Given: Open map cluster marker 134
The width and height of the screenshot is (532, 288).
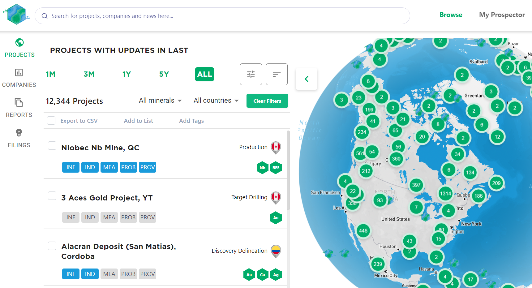Looking at the screenshot, I should tap(470, 173).
